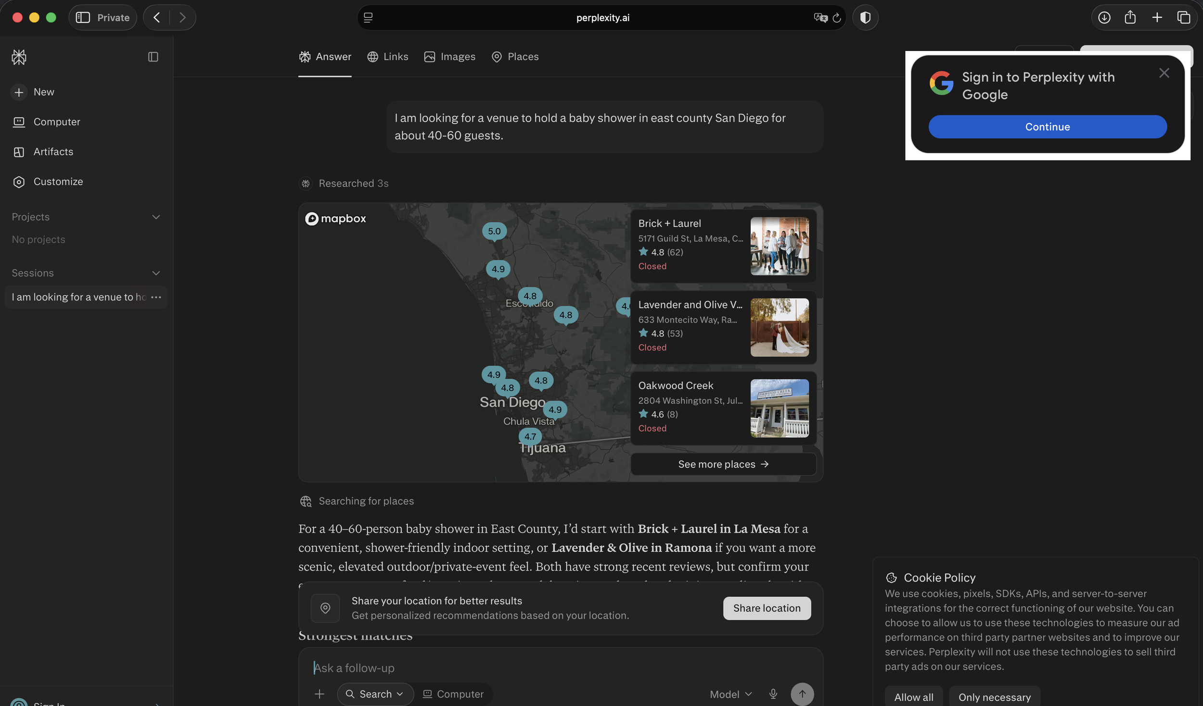Open the Safari page reader menu icon

tap(368, 17)
